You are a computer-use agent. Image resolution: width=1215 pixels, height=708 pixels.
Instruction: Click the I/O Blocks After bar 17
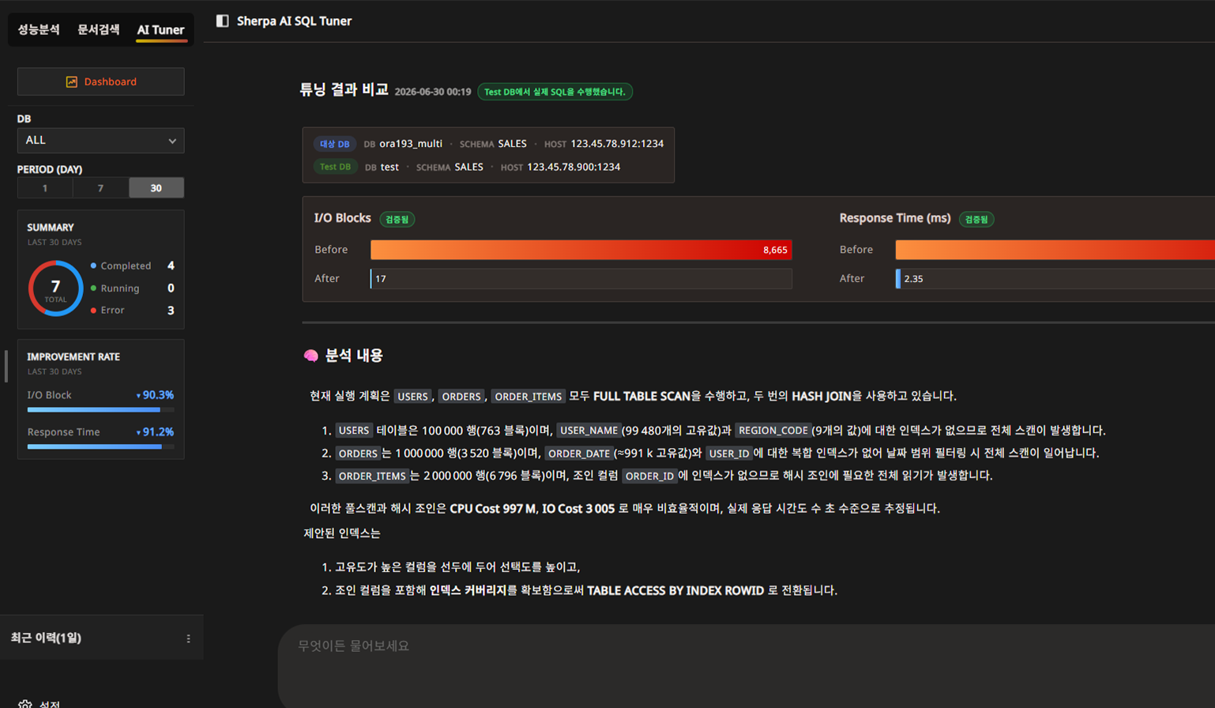[x=581, y=278]
